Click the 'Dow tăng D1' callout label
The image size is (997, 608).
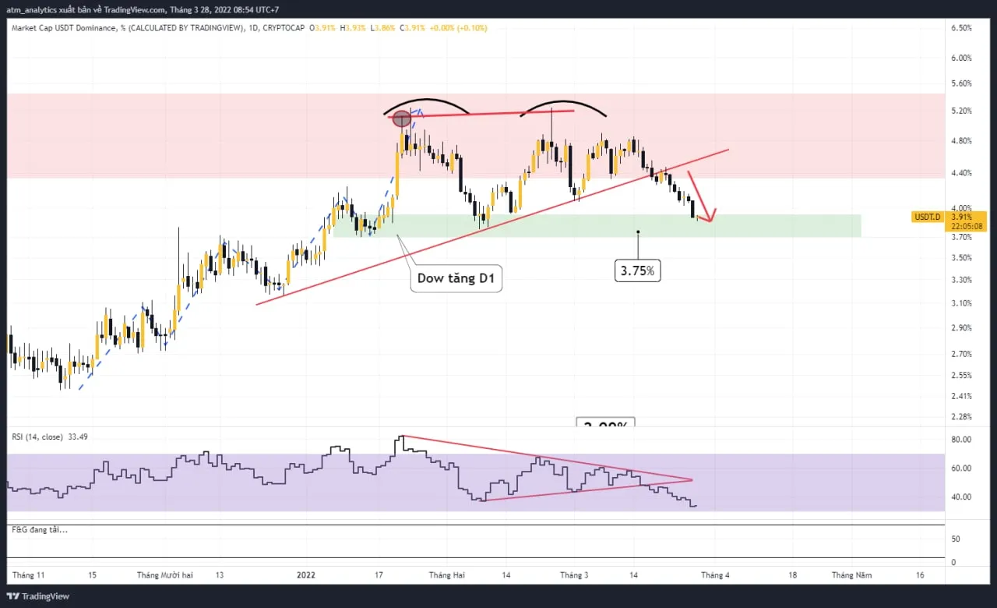[x=456, y=278]
